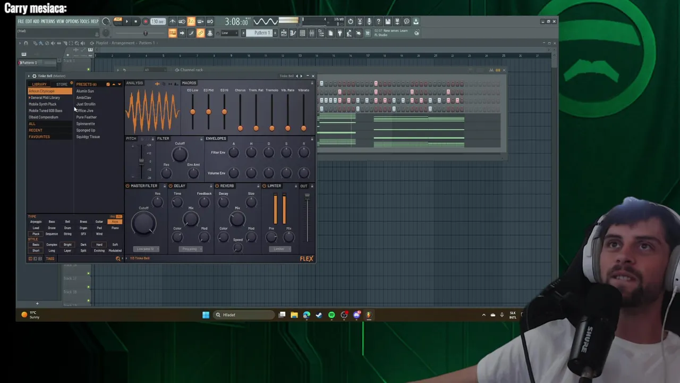Switch to the LIBRARY tab in FLEX
The height and width of the screenshot is (383, 680).
[39, 84]
